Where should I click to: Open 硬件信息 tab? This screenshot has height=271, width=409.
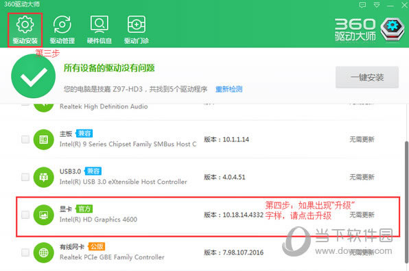click(99, 30)
